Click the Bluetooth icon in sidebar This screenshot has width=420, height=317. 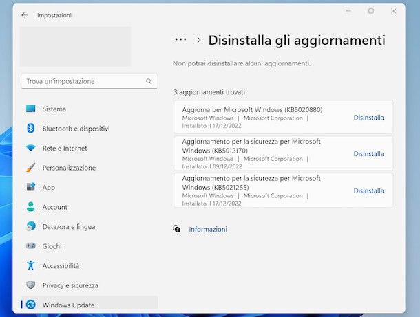[x=31, y=128]
